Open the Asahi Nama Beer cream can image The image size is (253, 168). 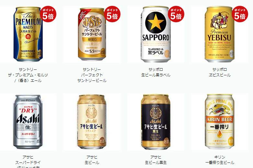[92, 122]
